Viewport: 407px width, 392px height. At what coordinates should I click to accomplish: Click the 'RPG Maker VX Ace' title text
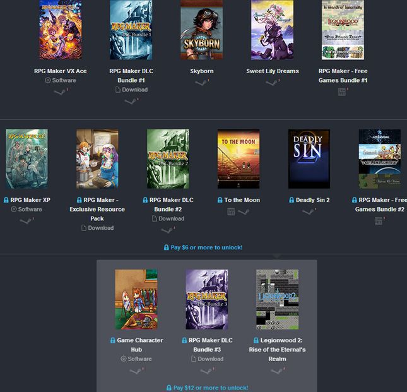[x=61, y=71]
